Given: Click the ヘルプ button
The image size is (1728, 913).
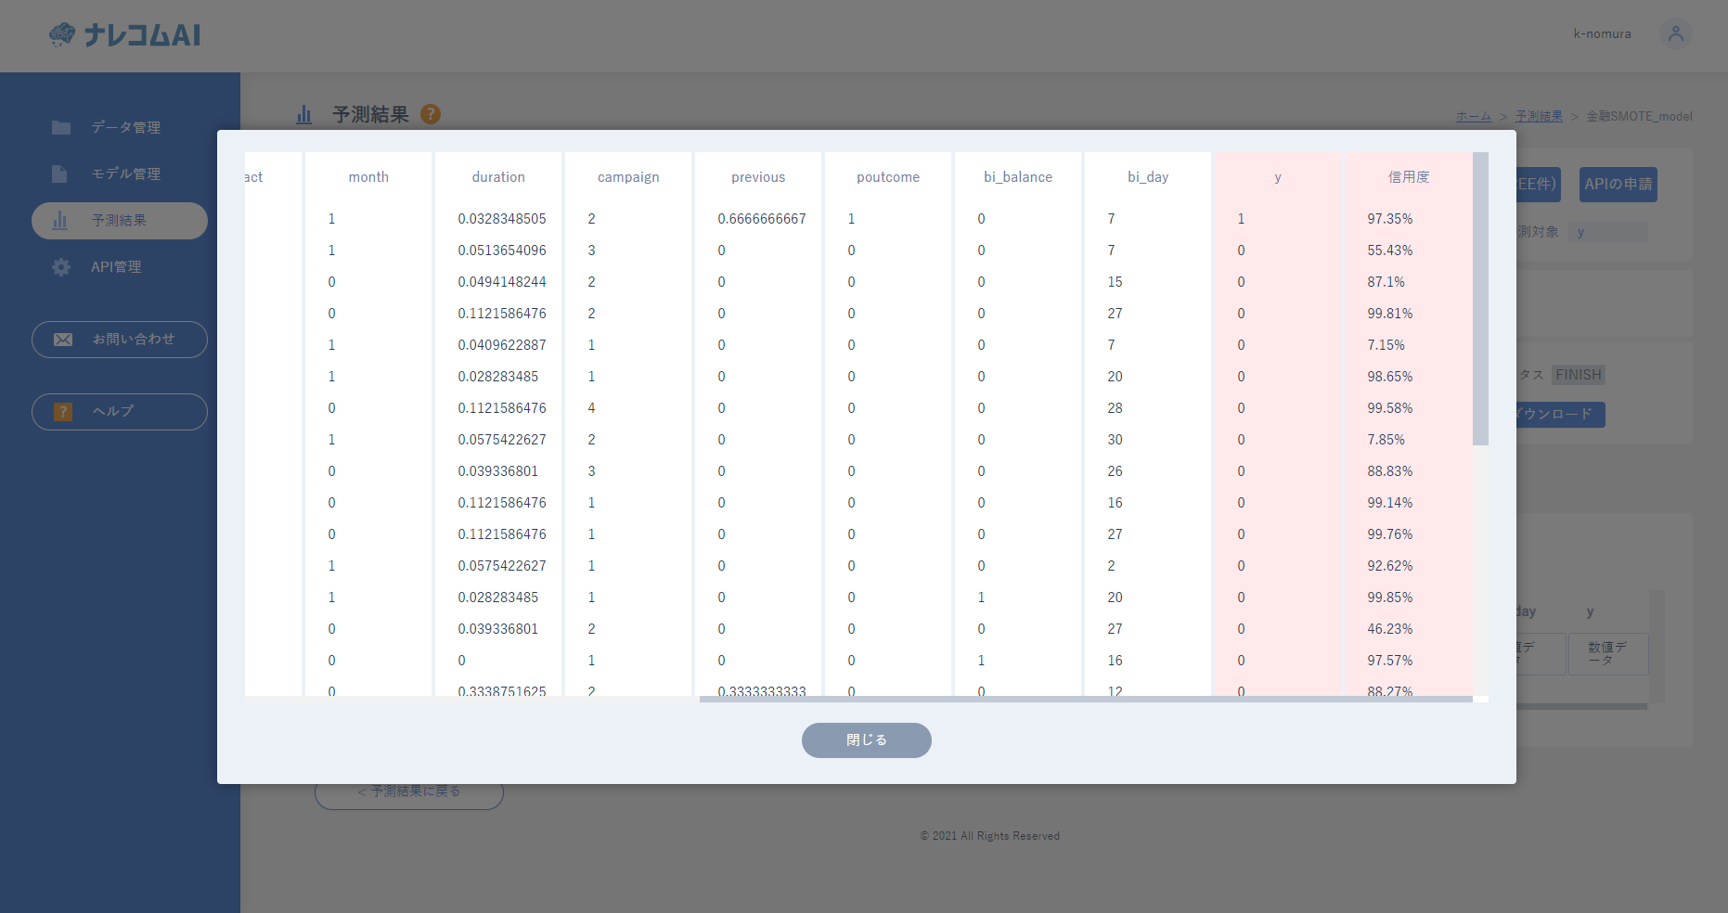Looking at the screenshot, I should [120, 412].
